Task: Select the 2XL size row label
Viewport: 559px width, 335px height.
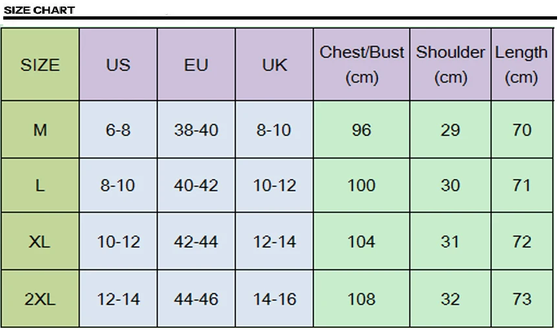Action: click(x=40, y=299)
